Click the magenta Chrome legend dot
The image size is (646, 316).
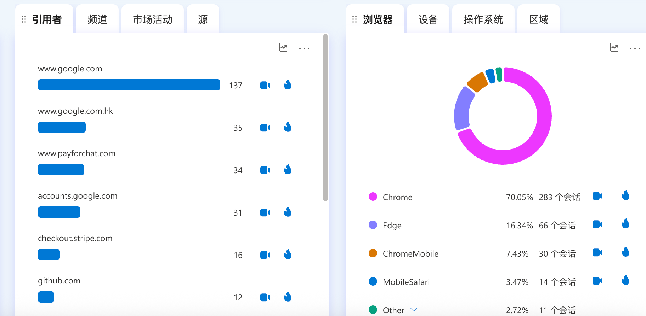(x=373, y=197)
